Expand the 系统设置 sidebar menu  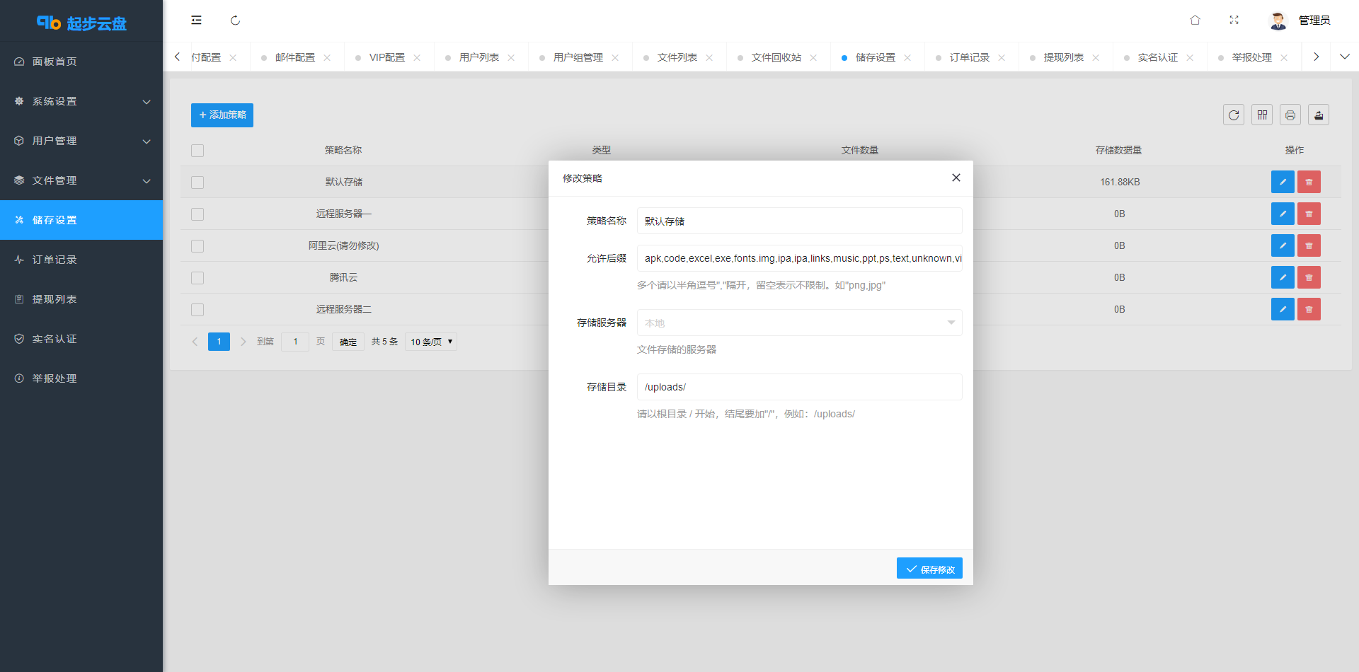pyautogui.click(x=81, y=101)
